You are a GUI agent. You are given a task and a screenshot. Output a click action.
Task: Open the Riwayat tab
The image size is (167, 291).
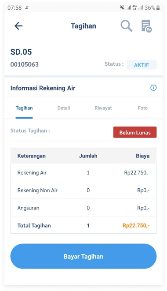coord(103,108)
